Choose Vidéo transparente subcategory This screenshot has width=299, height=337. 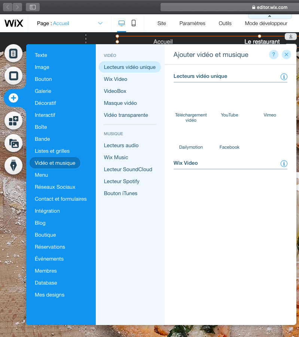tap(126, 115)
